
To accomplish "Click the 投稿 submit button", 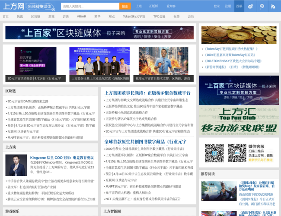I will tap(239, 6).
